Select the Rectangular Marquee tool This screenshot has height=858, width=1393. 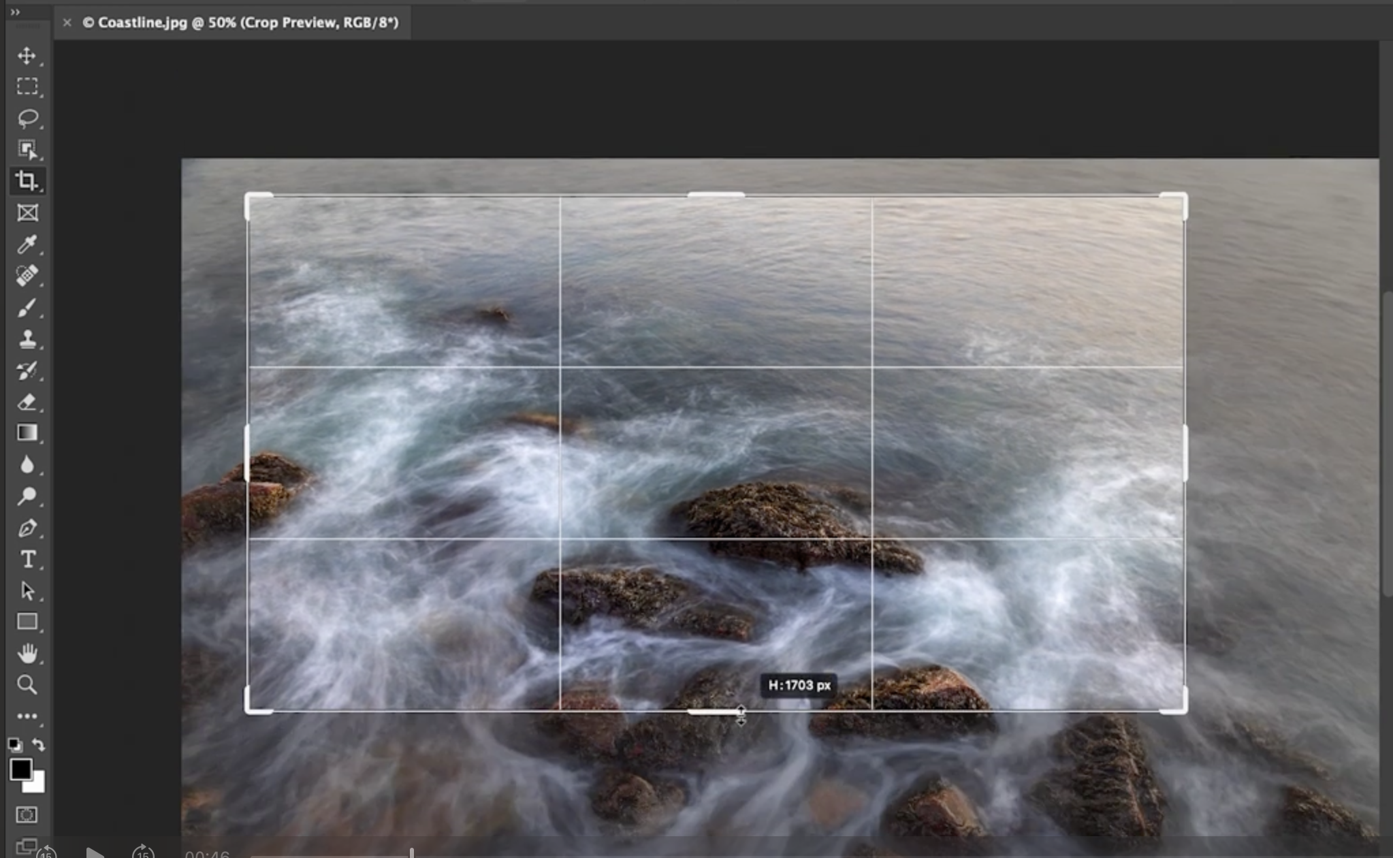coord(27,86)
